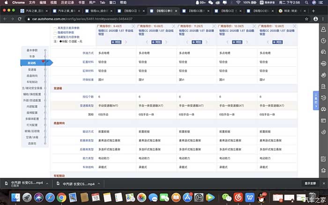Check the 高亮显示差异参数 checkbox
This screenshot has height=205, width=328.
[x=56, y=28]
